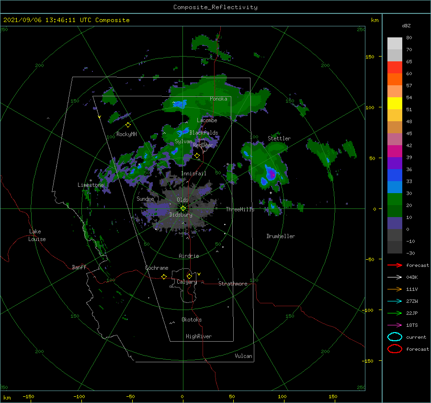
Task: Click the green 22JP arrow in legend
Action: click(x=395, y=313)
